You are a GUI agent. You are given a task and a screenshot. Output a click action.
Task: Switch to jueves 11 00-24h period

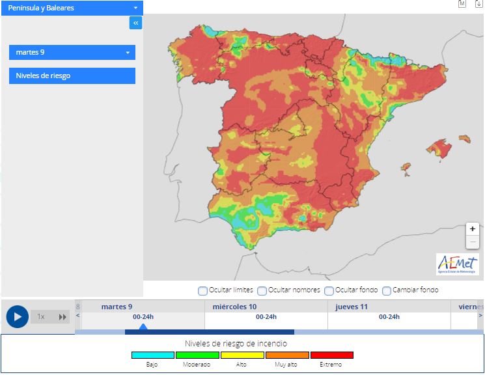[389, 317]
